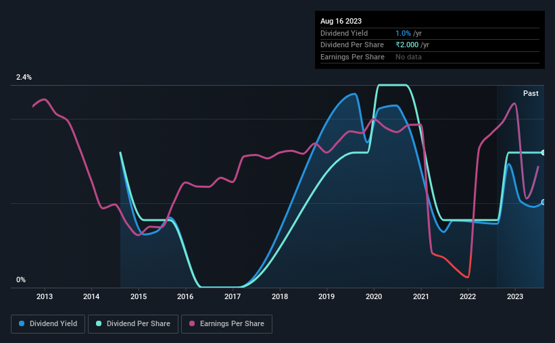Click the ₹2.000 dividend per share value
555x343 pixels.
pyautogui.click(x=407, y=45)
